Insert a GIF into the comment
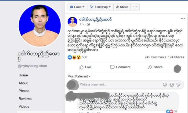 (x=172, y=85)
